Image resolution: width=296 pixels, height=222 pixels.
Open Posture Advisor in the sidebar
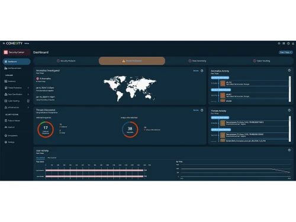tap(14, 121)
